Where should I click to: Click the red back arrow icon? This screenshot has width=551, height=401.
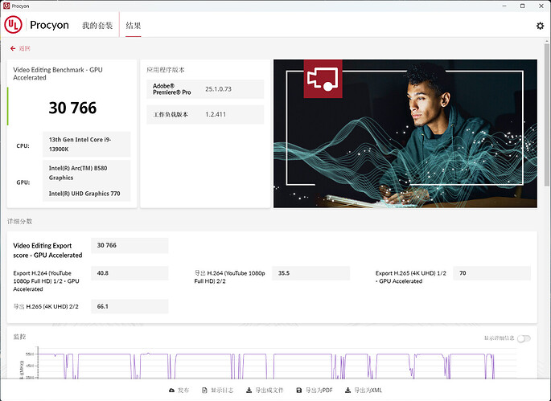pyautogui.click(x=13, y=48)
